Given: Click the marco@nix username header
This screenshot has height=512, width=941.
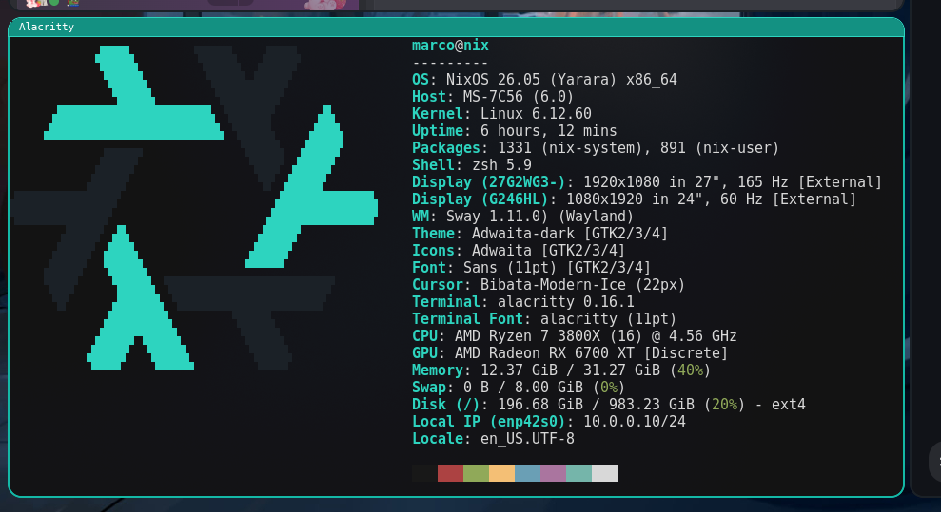Looking at the screenshot, I should (450, 46).
